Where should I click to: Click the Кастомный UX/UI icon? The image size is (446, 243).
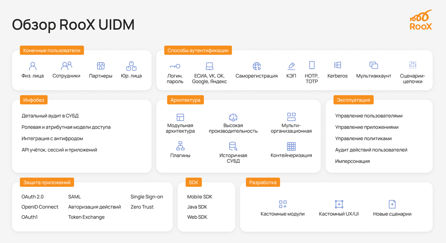tap(339, 204)
